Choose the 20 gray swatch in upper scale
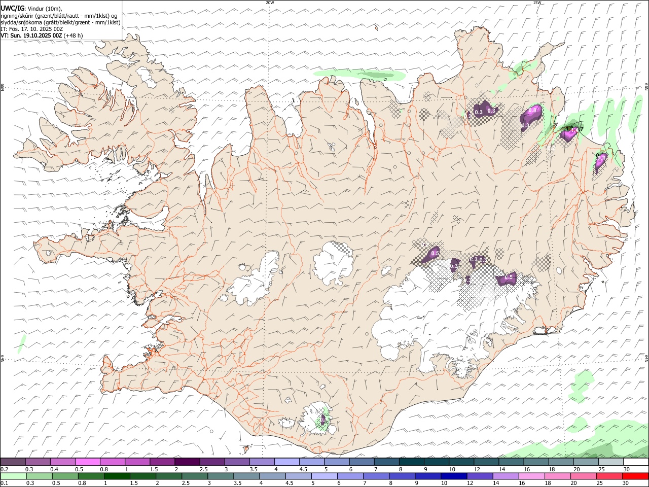Screen dimensions: 649x487 586,462
